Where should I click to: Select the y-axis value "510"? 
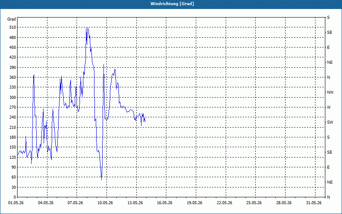click(x=12, y=27)
